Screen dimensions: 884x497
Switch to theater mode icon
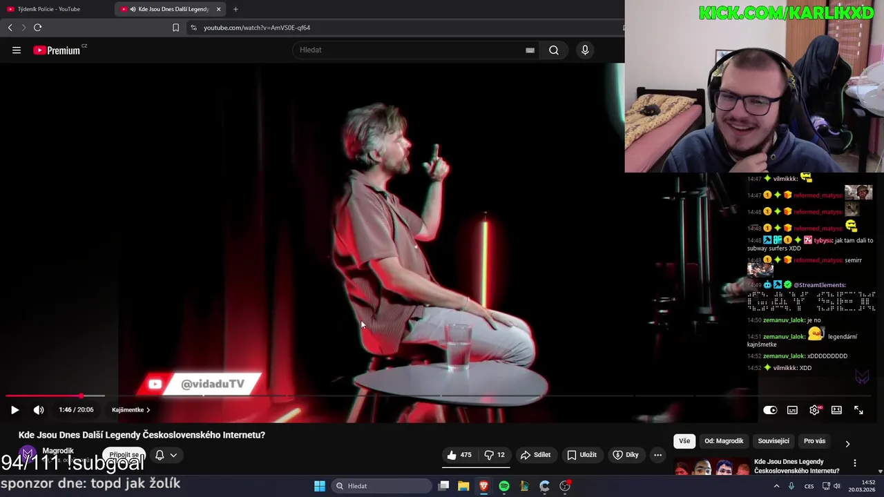836,409
